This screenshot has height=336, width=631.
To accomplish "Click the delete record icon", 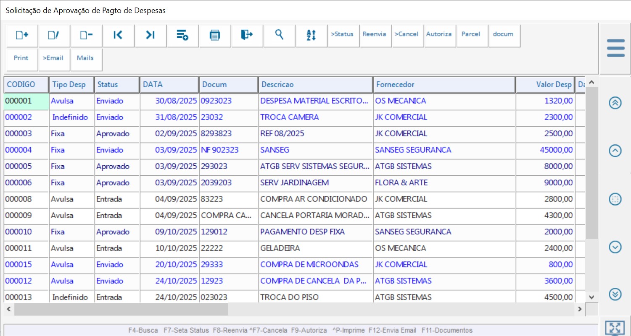I will click(86, 35).
